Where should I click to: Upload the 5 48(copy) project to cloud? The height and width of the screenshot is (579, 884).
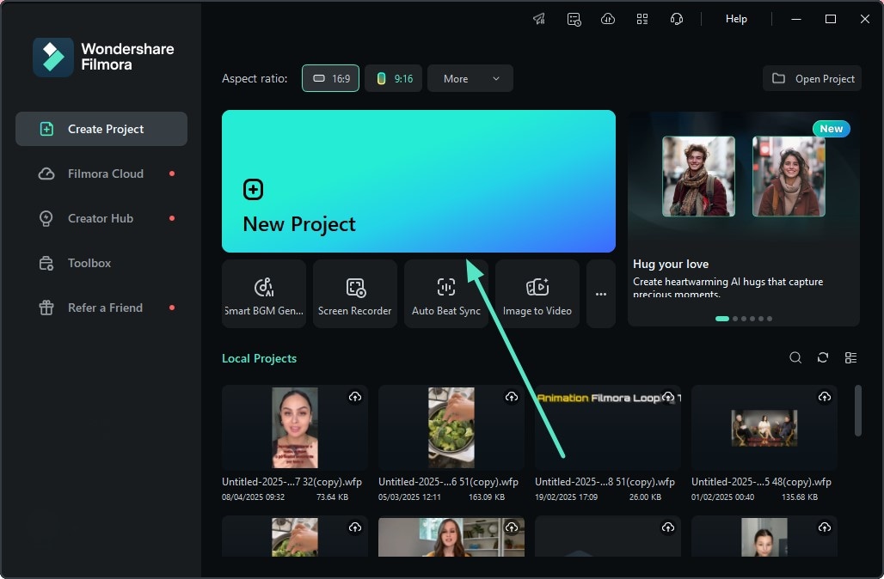tap(825, 397)
